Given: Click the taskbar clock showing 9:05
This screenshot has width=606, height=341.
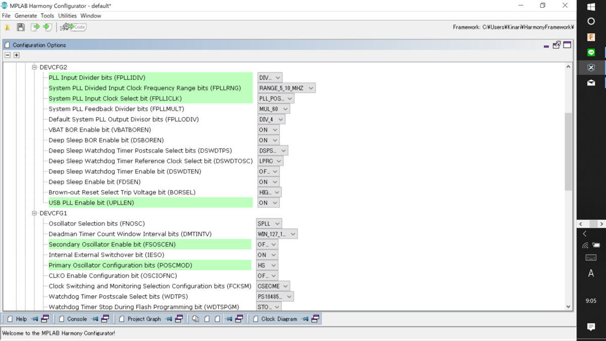Looking at the screenshot, I should click(x=591, y=301).
